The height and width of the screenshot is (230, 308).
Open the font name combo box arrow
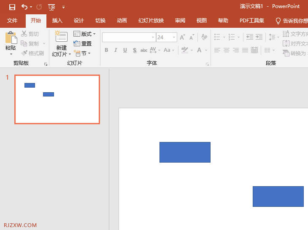coord(153,37)
